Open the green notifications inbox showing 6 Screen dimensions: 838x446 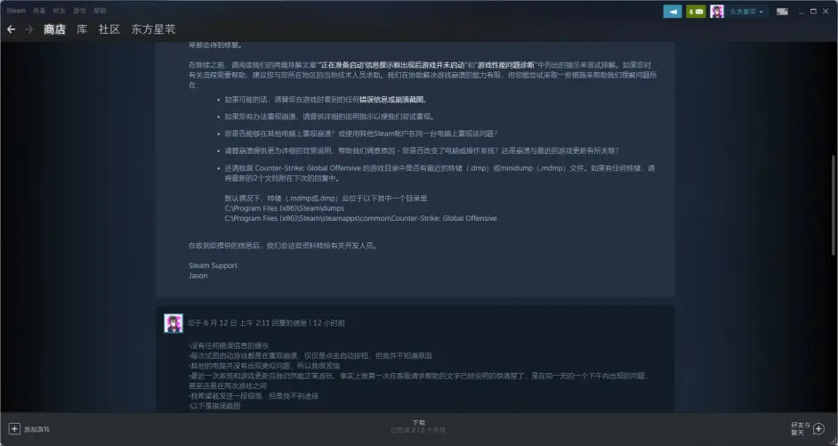pyautogui.click(x=696, y=12)
